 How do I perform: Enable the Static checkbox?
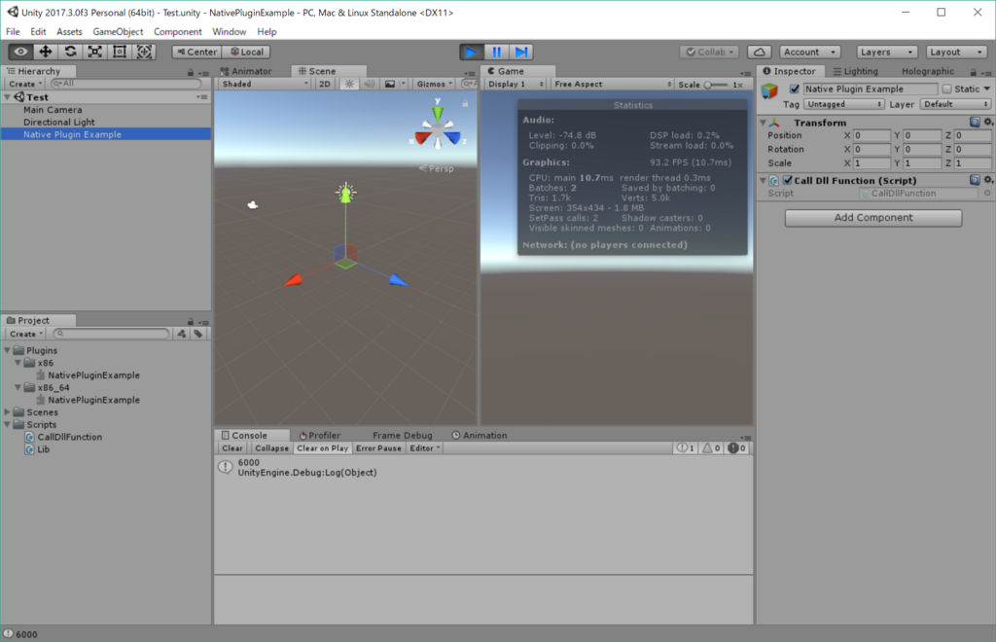946,89
